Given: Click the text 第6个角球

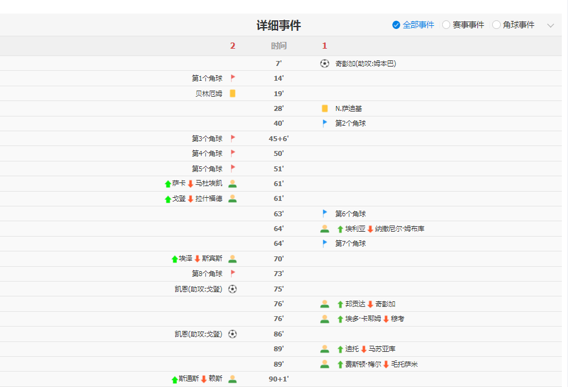Looking at the screenshot, I should (x=350, y=214).
